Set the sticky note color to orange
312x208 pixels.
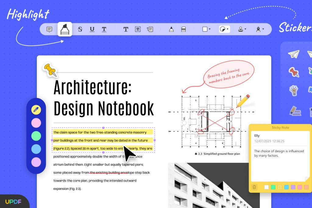tap(307, 187)
